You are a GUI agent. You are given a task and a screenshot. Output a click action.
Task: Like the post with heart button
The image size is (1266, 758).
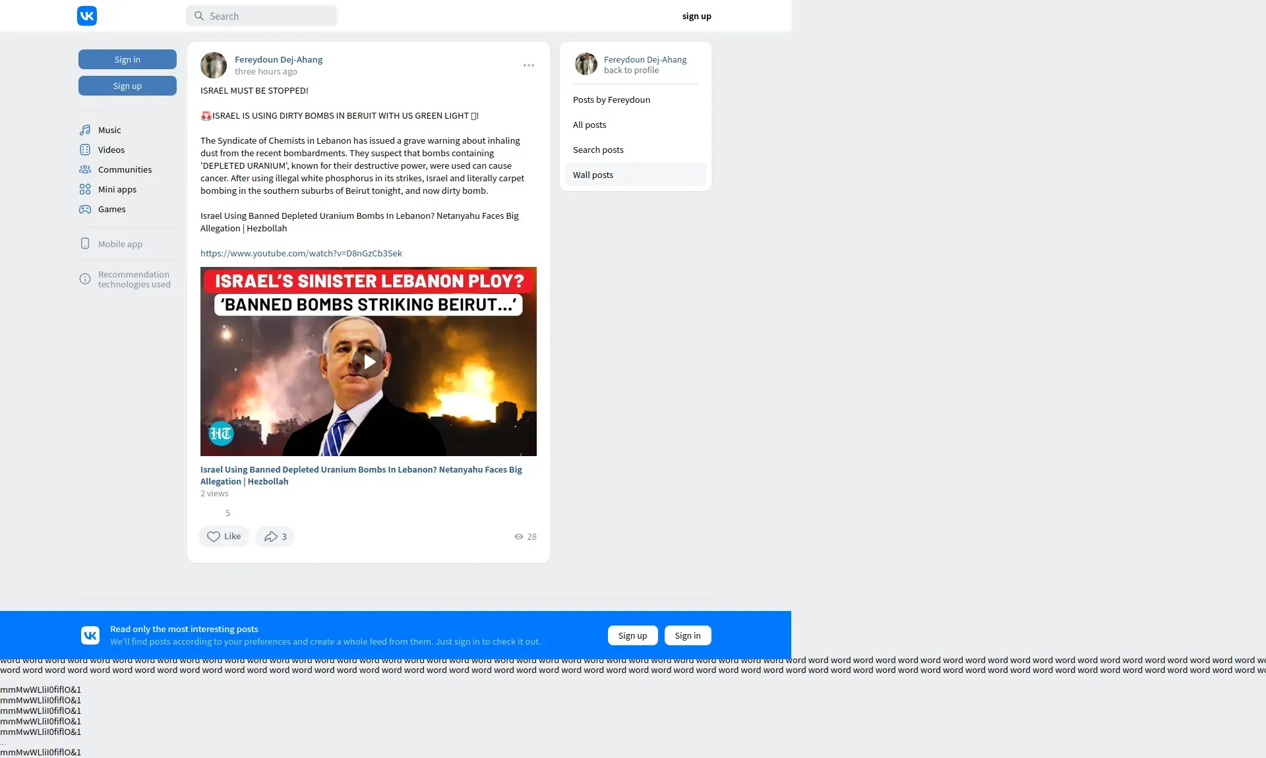click(x=224, y=537)
